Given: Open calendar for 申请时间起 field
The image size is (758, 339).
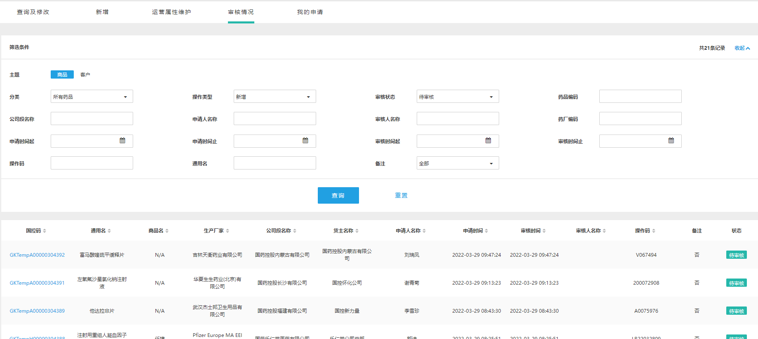Looking at the screenshot, I should (122, 141).
